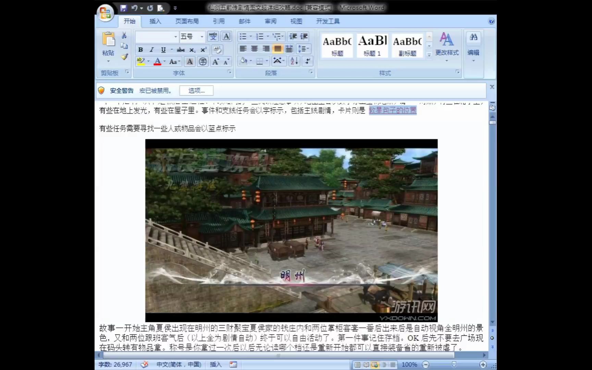Increase paragraph indent
Screen dimensions: 592x370
304,36
